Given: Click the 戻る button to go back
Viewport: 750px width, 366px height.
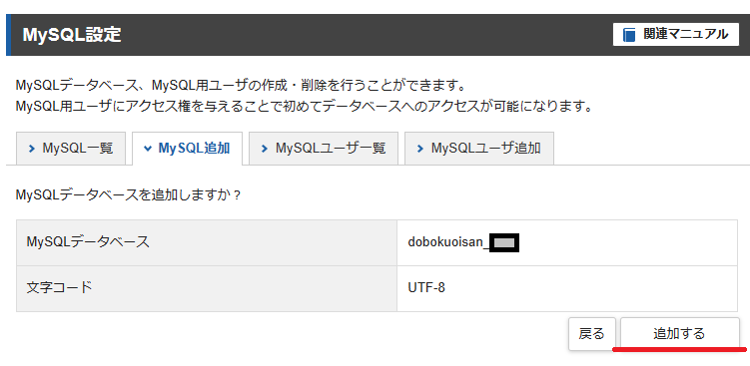Looking at the screenshot, I should (591, 333).
